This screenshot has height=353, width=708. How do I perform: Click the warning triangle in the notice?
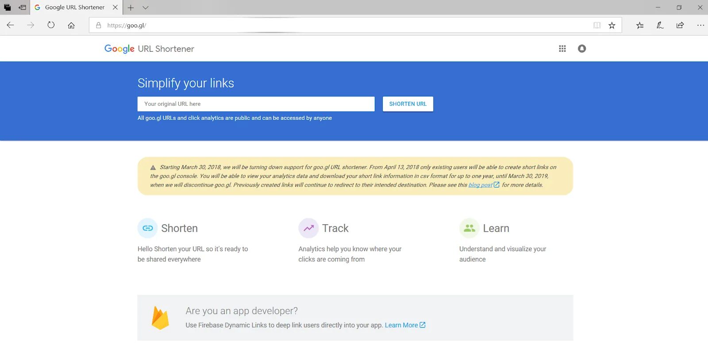click(x=153, y=168)
